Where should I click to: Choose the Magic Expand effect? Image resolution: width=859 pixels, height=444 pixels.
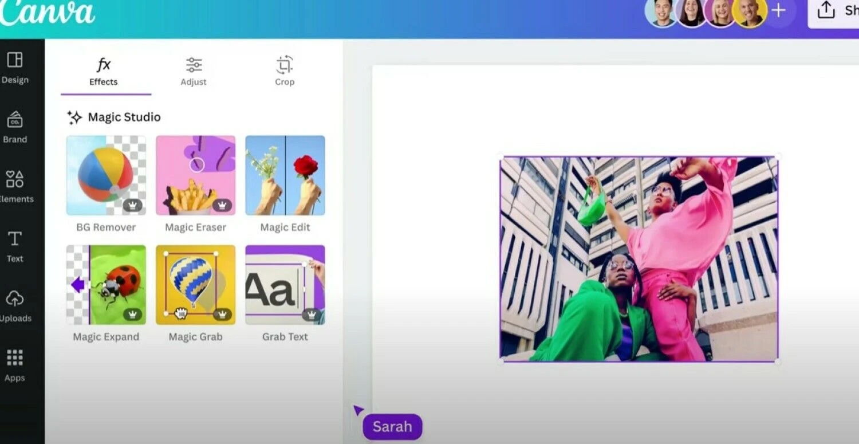coord(106,285)
